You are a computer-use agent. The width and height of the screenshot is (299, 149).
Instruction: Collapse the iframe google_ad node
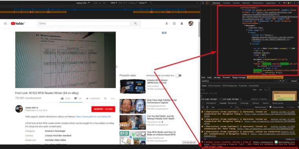point(243,10)
